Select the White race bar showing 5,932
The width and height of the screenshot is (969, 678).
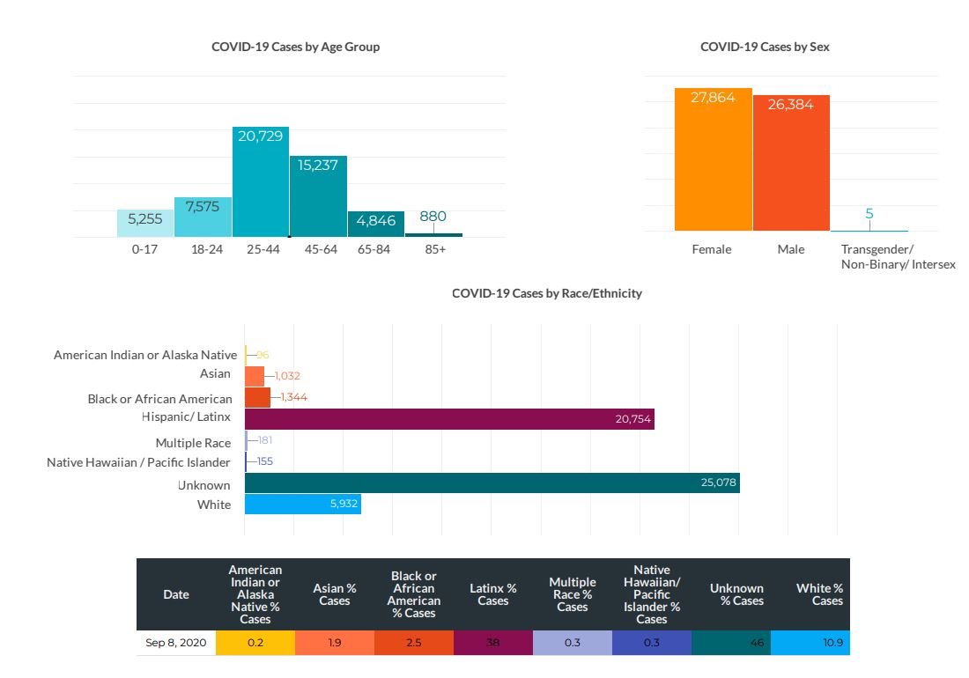302,505
